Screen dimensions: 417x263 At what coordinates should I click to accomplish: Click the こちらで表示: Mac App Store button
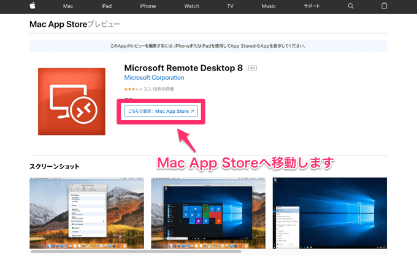tap(161, 111)
